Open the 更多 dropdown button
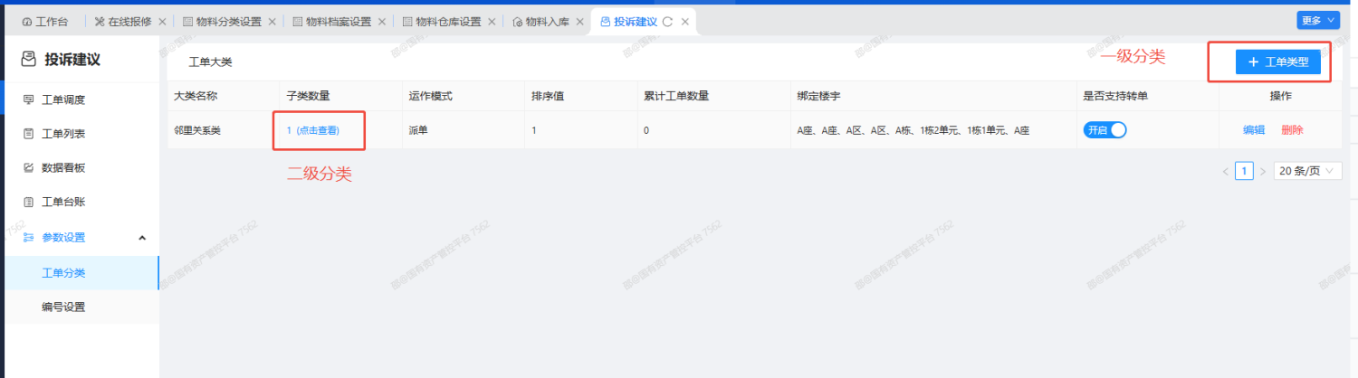Image resolution: width=1358 pixels, height=378 pixels. pyautogui.click(x=1318, y=20)
